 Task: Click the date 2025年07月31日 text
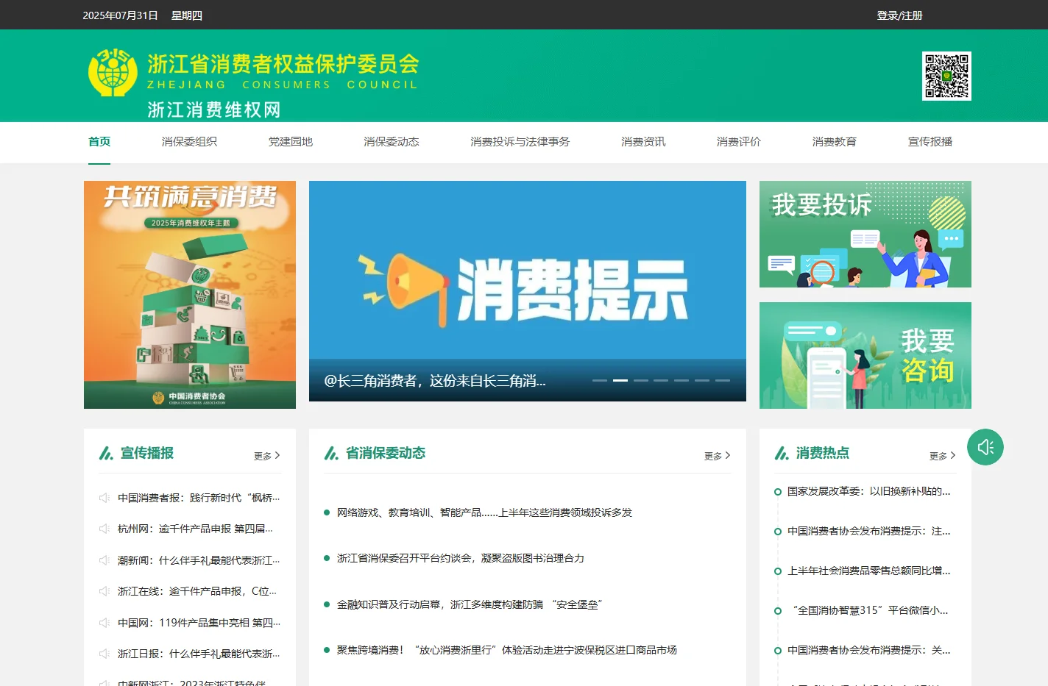point(120,15)
